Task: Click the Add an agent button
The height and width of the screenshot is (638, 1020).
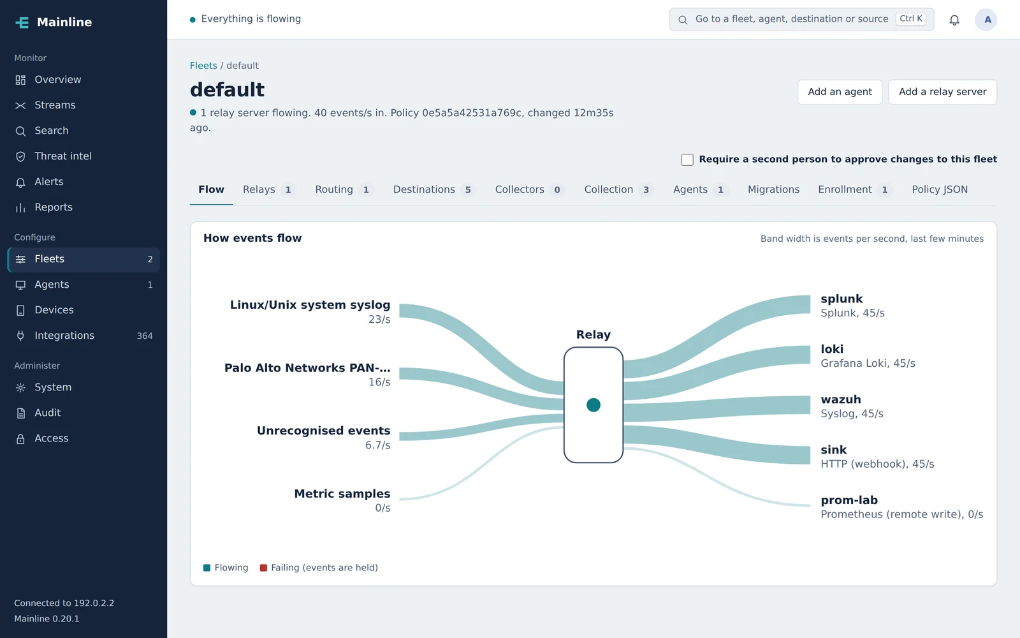Action: coord(840,92)
